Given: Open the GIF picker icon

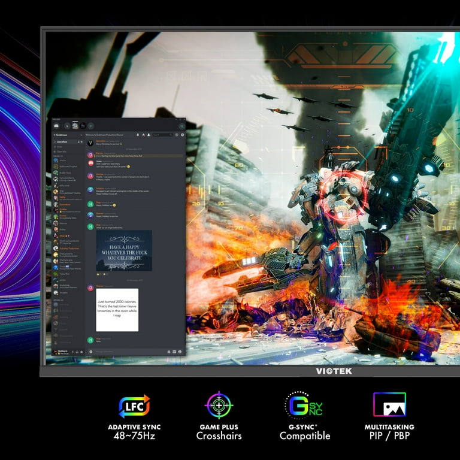Looking at the screenshot, I should [174, 352].
